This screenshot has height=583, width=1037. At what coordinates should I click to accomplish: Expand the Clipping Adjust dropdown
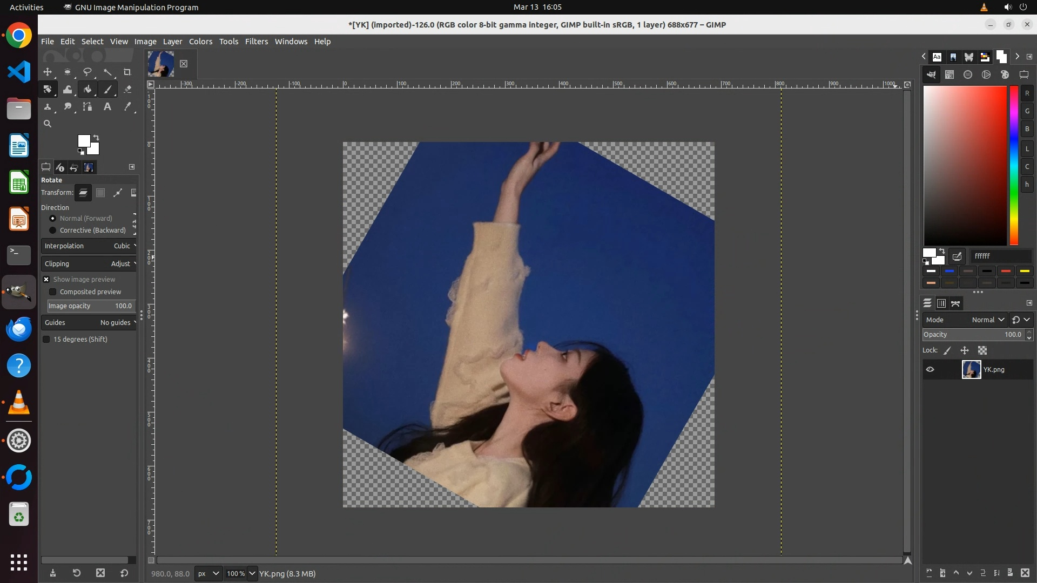pyautogui.click(x=89, y=263)
